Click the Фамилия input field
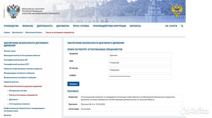212x118 pixels. click(x=140, y=55)
